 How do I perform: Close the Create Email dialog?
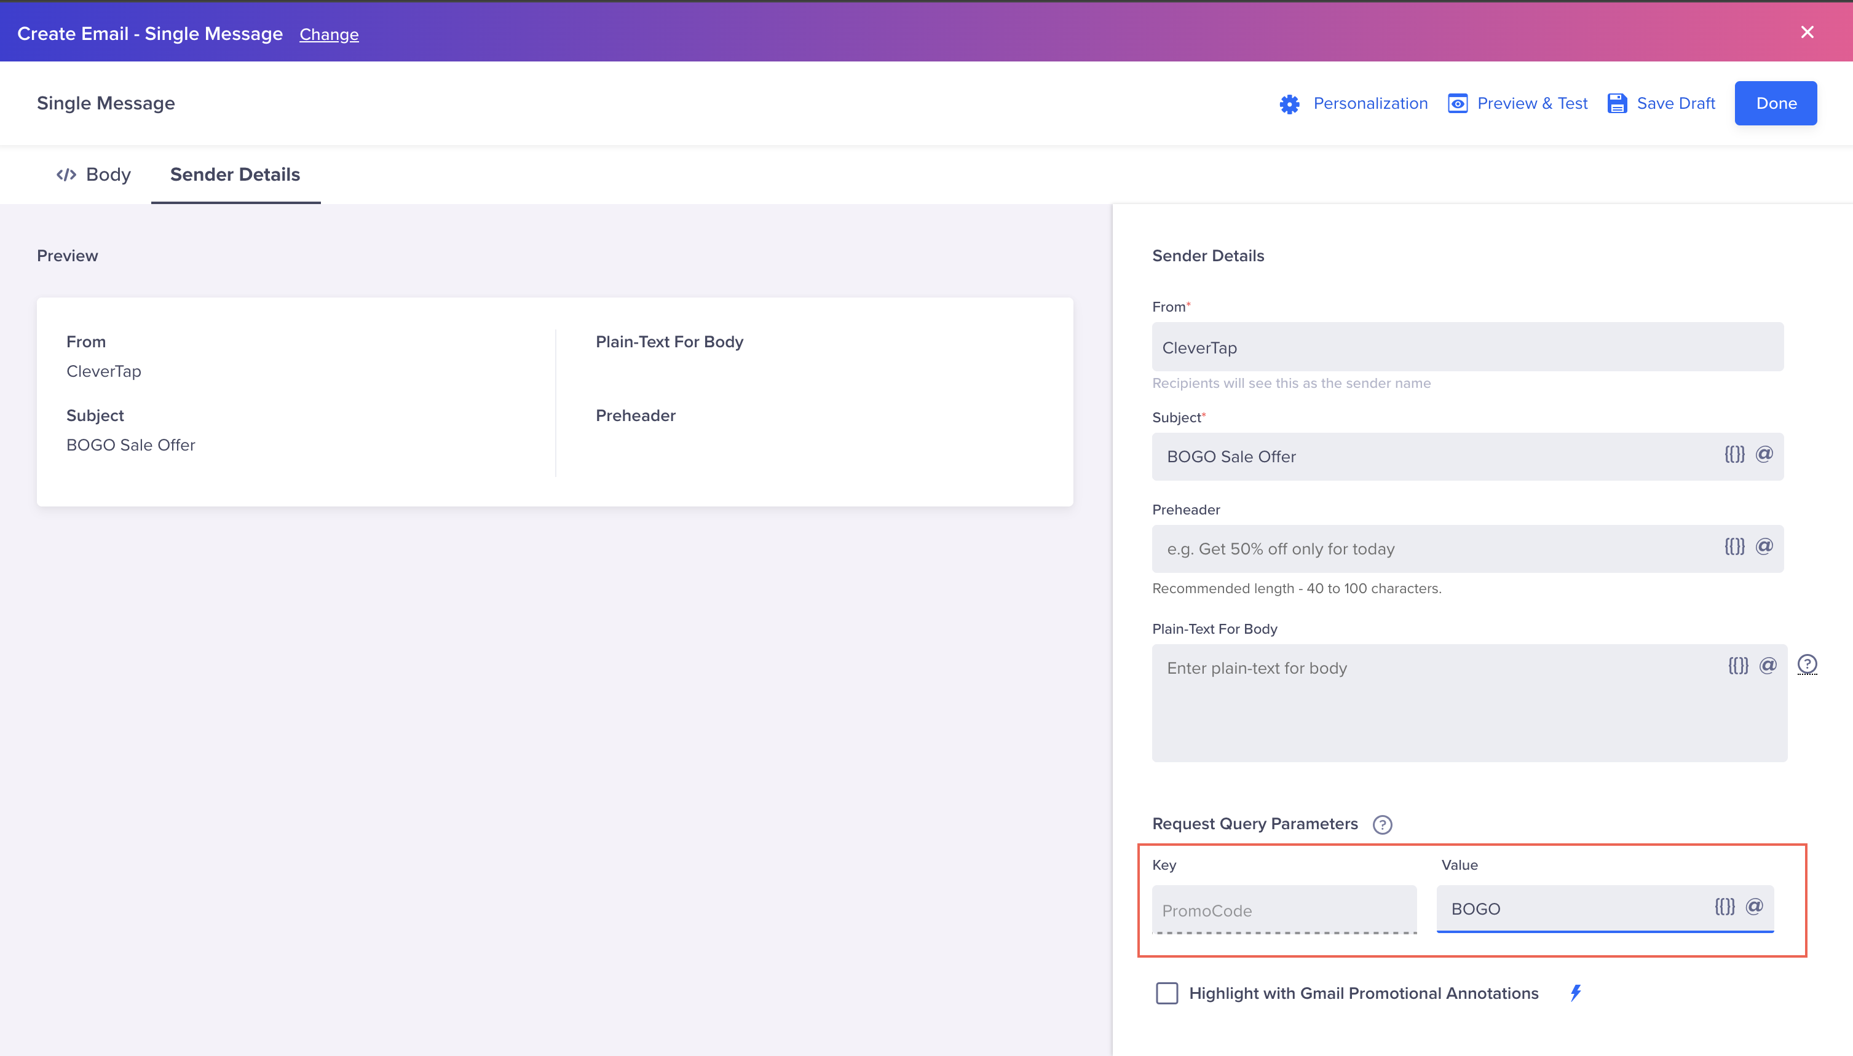(1807, 32)
